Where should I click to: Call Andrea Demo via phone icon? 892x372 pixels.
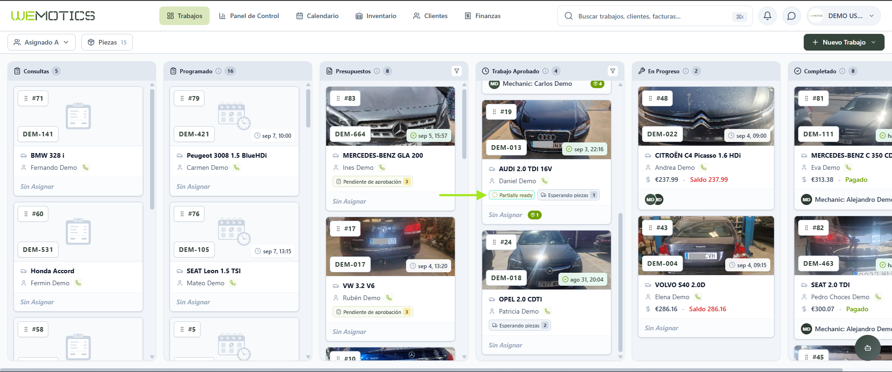coord(703,167)
